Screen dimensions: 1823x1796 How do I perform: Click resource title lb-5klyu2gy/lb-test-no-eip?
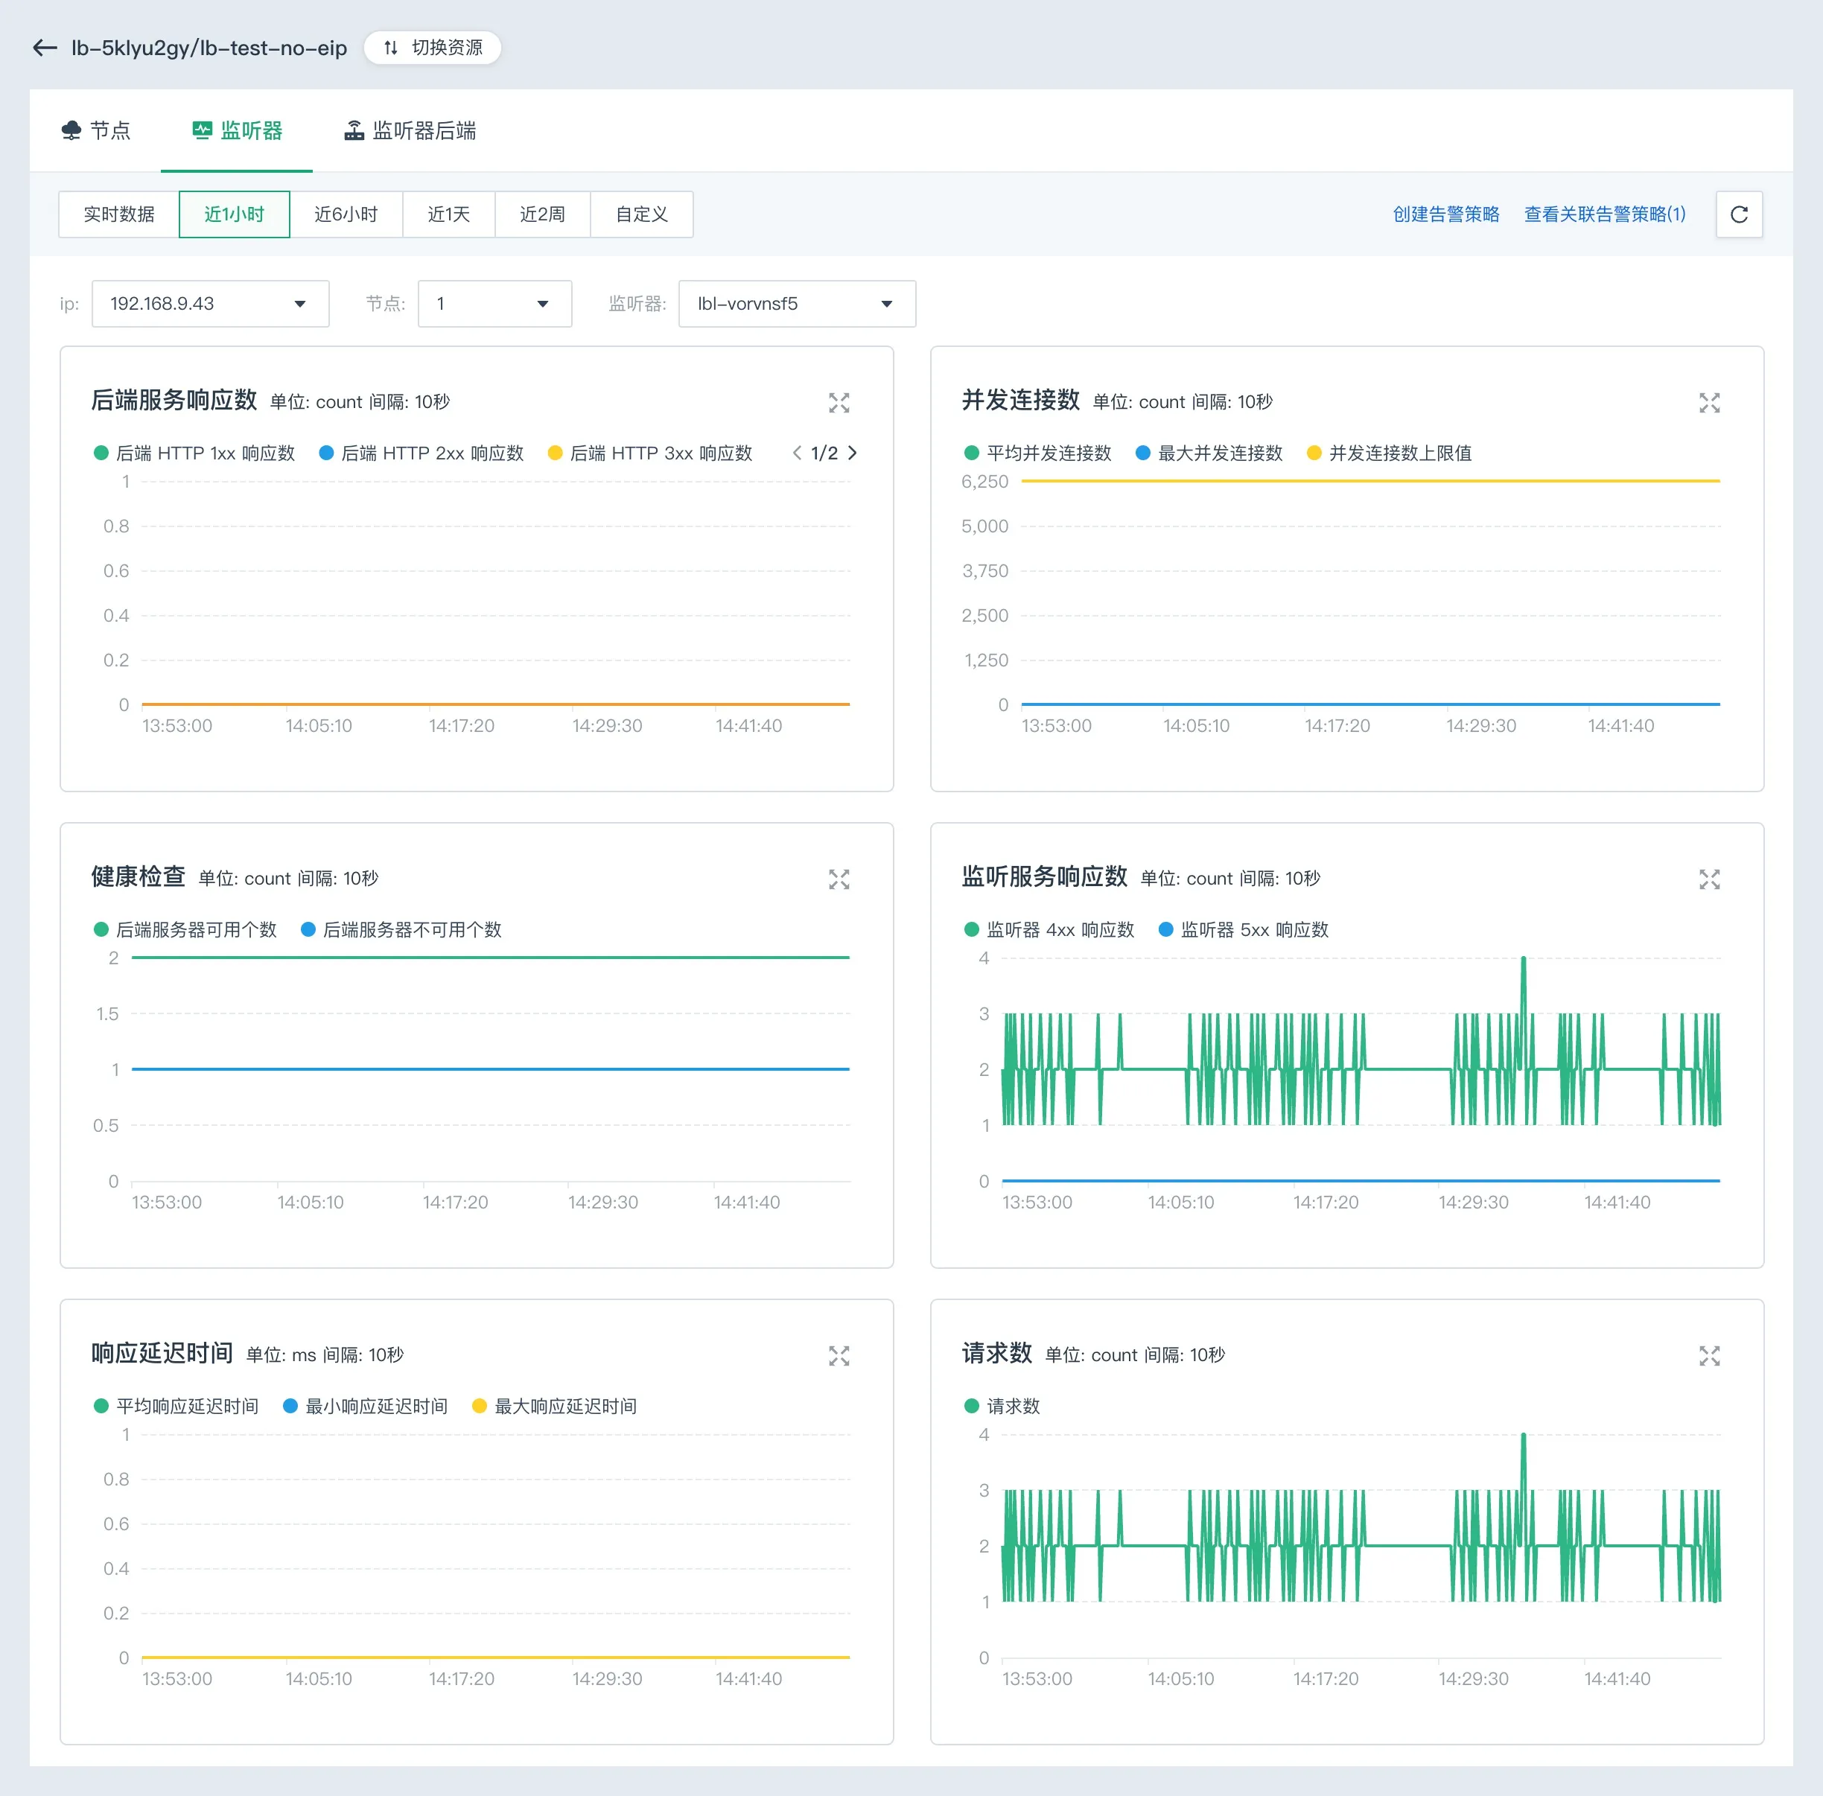(x=209, y=47)
